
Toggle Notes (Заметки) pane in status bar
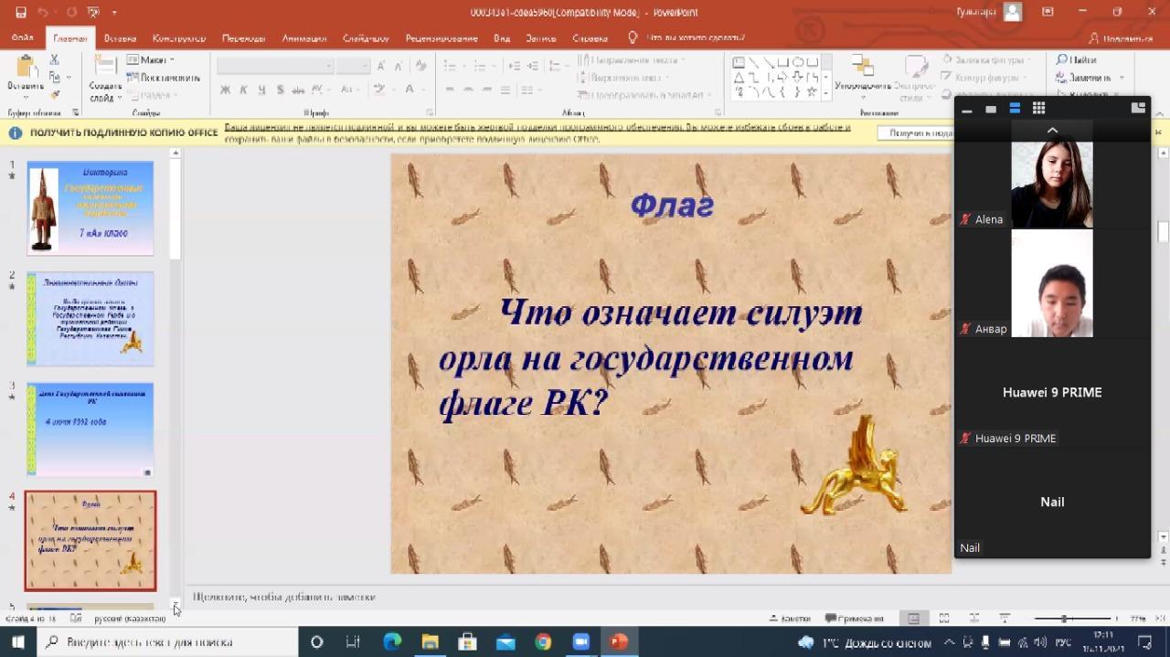[x=790, y=619]
